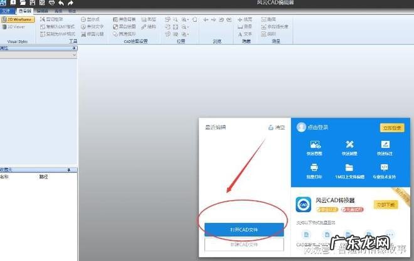Click the orbit rotate icon in 位置 group
Image resolution: width=414 pixels, height=261 pixels.
point(194,20)
